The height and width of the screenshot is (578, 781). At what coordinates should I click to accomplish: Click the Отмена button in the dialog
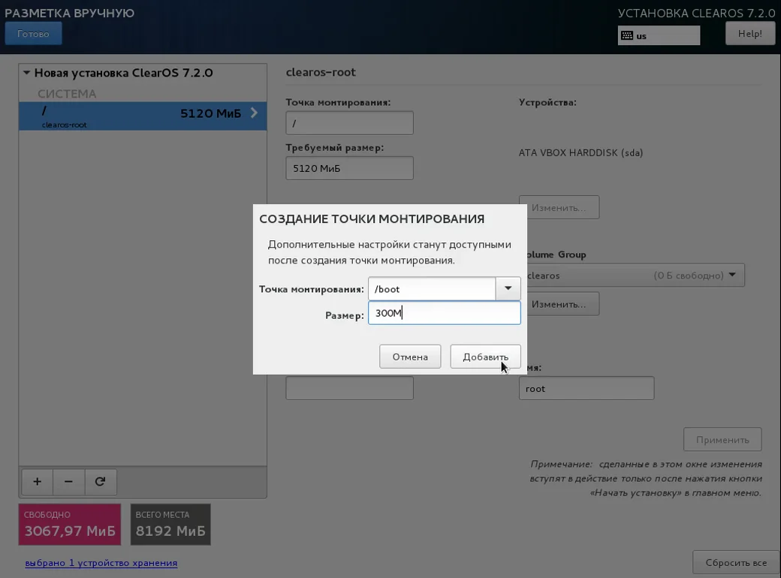click(x=410, y=357)
